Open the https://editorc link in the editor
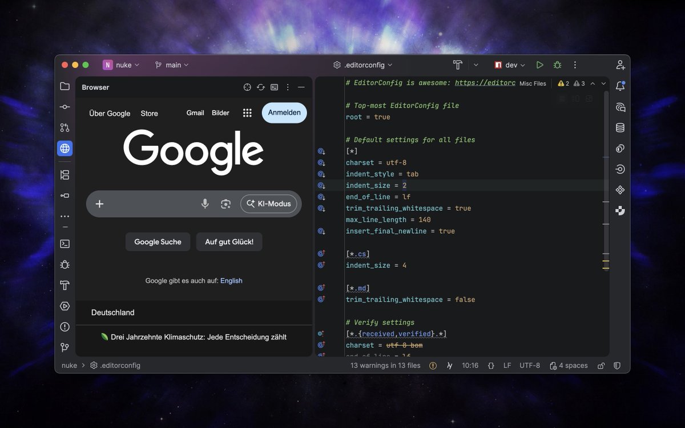This screenshot has height=428, width=685. 486,83
